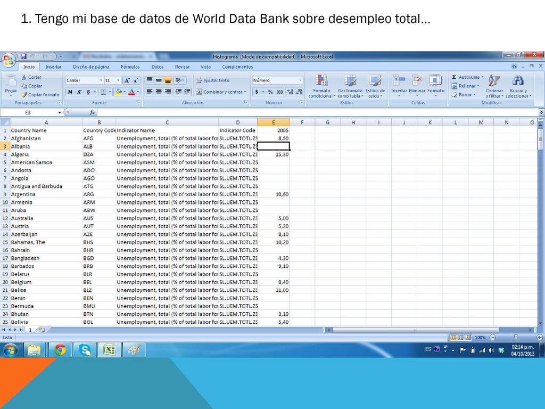Toggle bold (N) formatting
The image size is (545, 409).
coord(70,92)
